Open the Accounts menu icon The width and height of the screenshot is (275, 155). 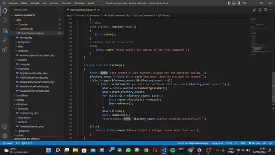click(x=5, y=126)
